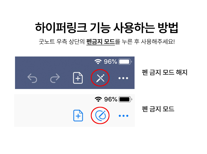Viewport: 207px width, 154px height.
Task: Add a page using blue document-plus icon
Action: coord(78,115)
